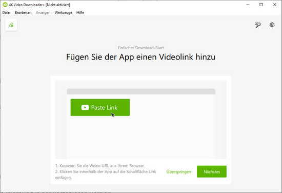Open the Anzeigen menu
282x193 pixels.
pyautogui.click(x=43, y=12)
